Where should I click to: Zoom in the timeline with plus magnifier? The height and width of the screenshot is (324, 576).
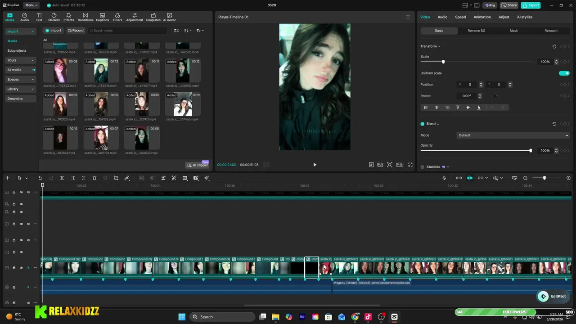(568, 178)
